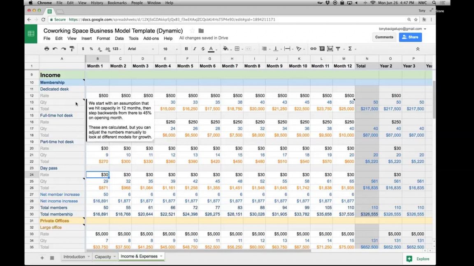Star this spreadsheet document
This screenshot has height=266, width=474.
192,31
